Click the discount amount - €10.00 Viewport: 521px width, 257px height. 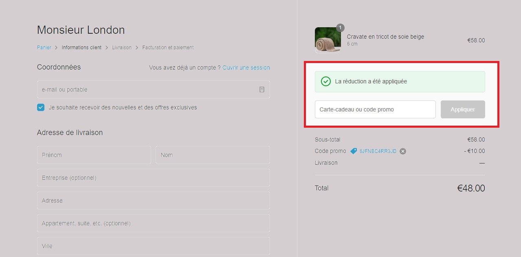(x=474, y=151)
